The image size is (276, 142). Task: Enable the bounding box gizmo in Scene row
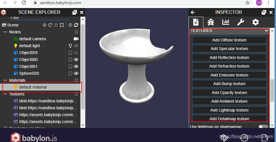[62, 25]
